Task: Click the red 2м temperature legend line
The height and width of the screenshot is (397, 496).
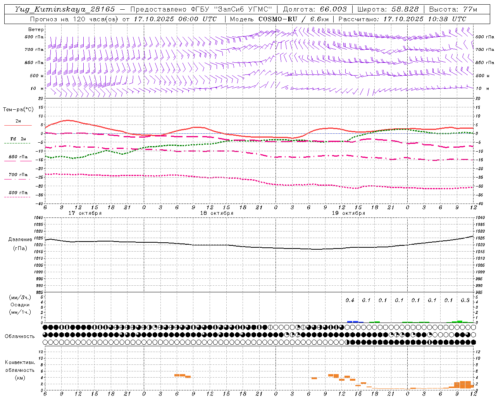Action: 18,125
